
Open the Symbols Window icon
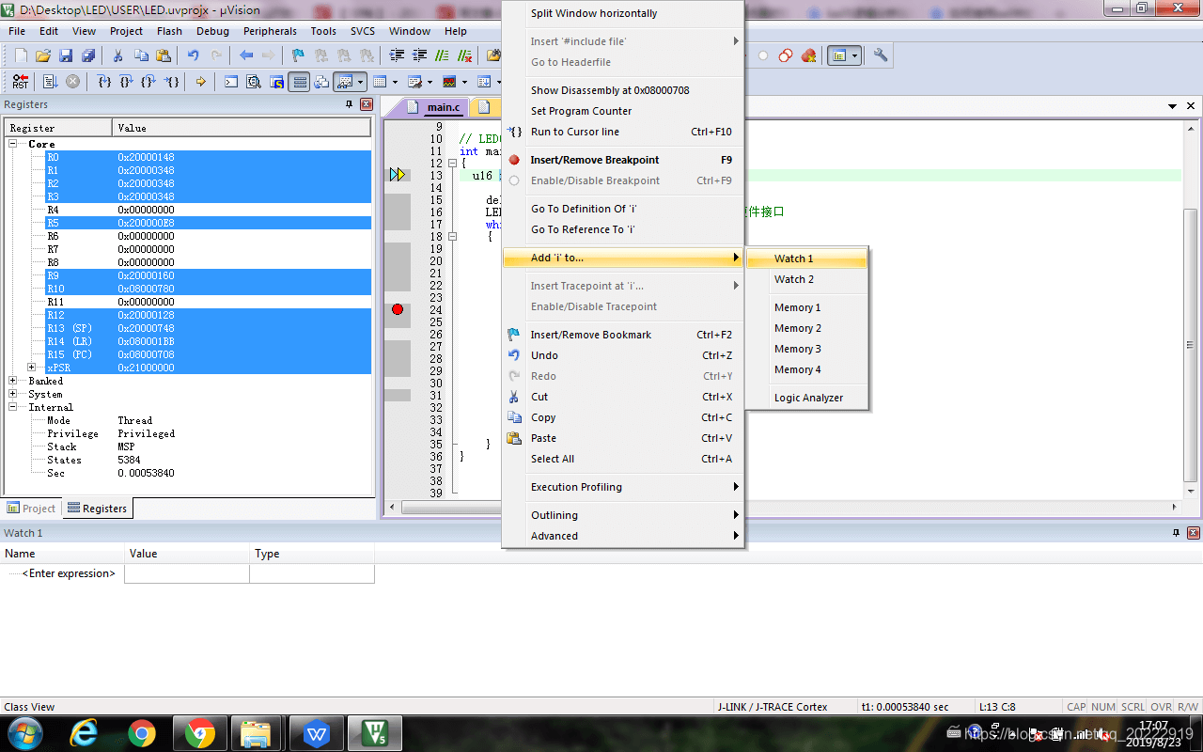tap(276, 82)
